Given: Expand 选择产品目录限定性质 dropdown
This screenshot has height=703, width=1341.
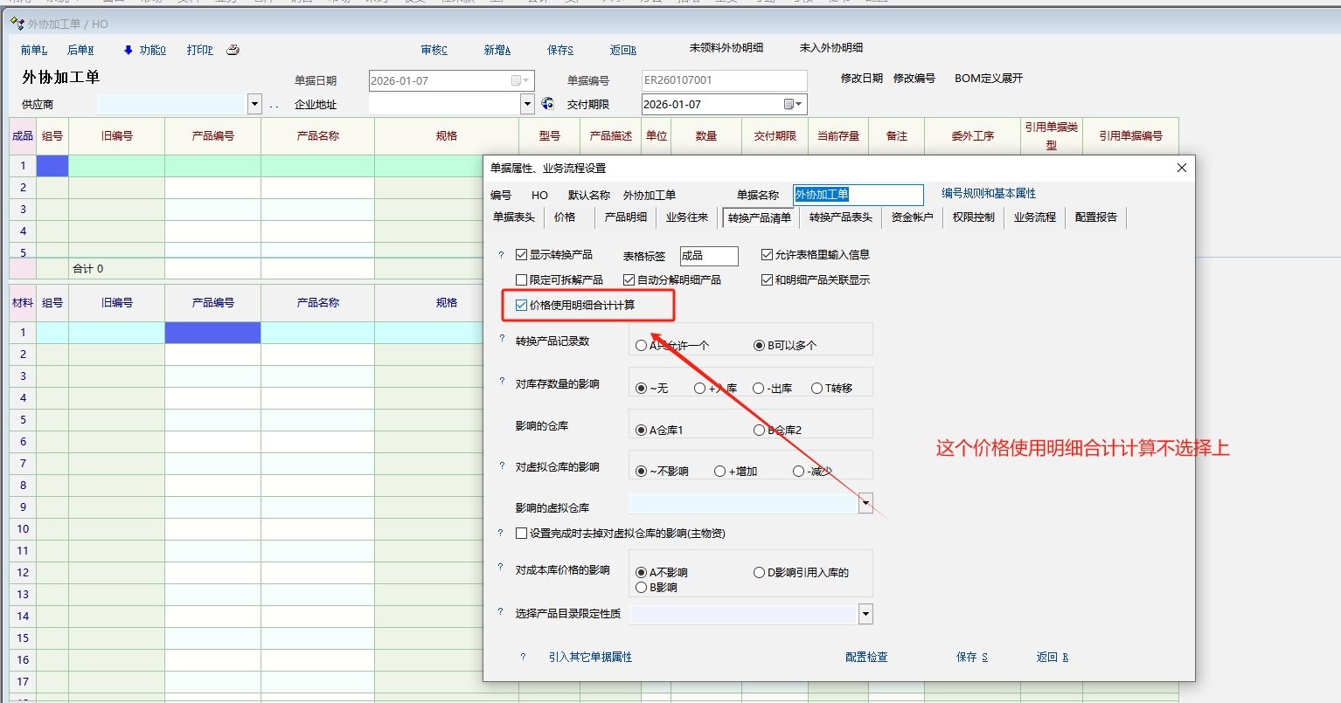Looking at the screenshot, I should [x=865, y=614].
